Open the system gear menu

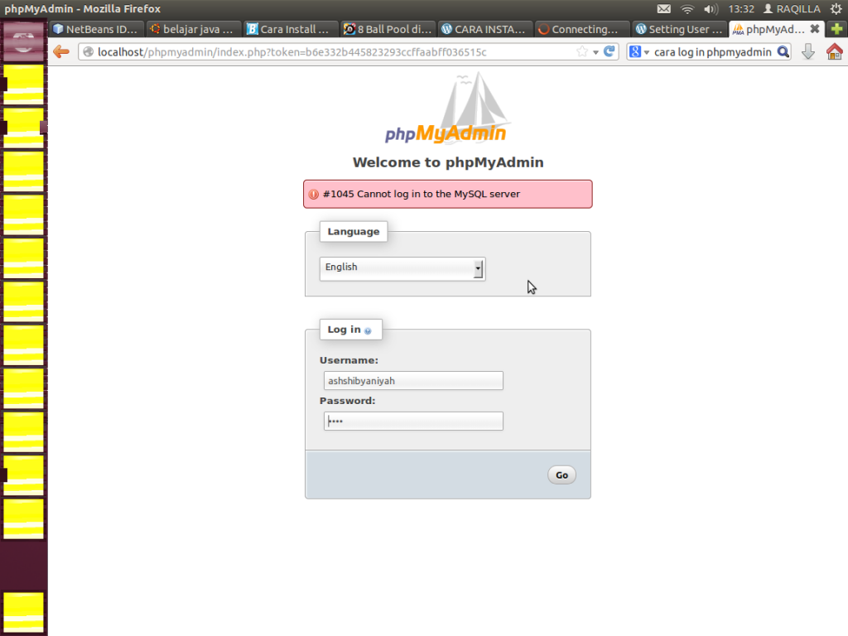[836, 8]
